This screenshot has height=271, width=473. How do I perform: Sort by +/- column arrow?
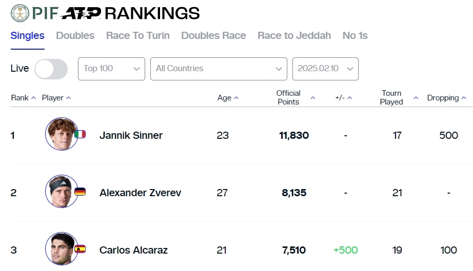349,98
